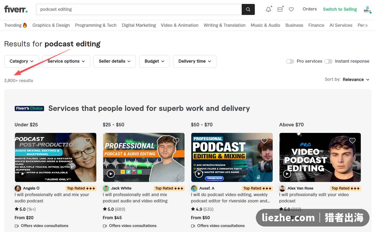Open the Writing & Translation category
The image size is (375, 232).
point(225,25)
